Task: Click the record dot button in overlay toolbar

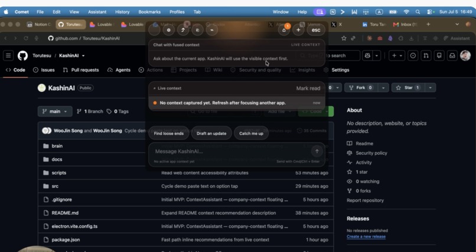Action: click(x=169, y=30)
